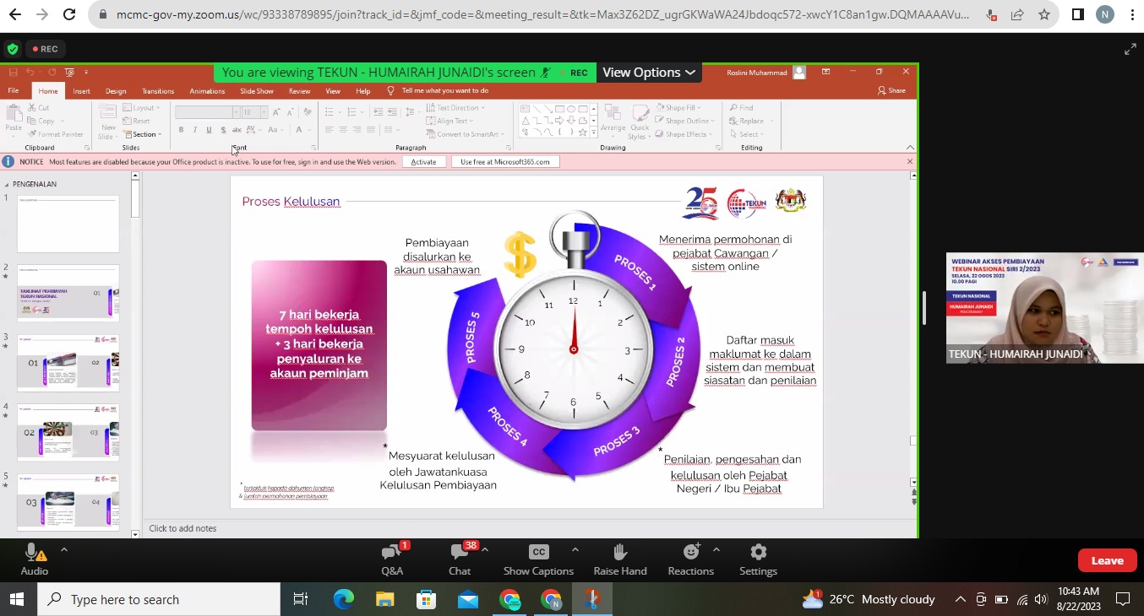Screen dimensions: 1144x616
Task: Click the Windows Start button
Action: [x=17, y=599]
